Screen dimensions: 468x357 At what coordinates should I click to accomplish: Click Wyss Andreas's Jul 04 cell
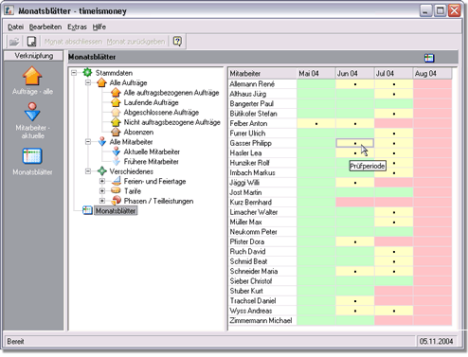click(x=394, y=311)
